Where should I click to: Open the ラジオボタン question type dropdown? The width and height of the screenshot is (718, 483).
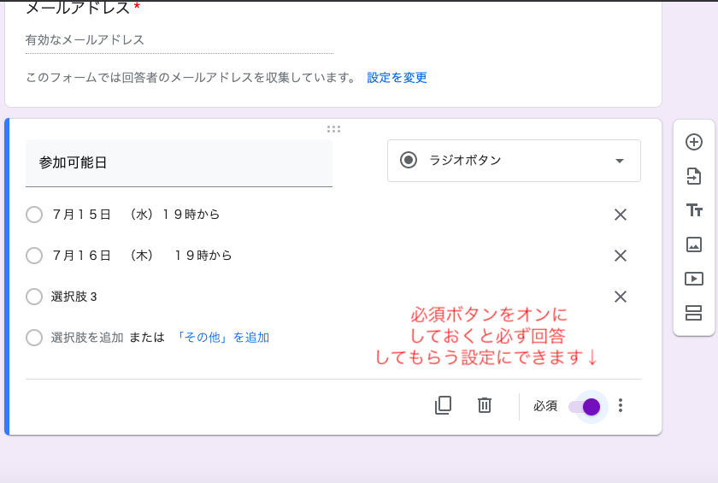coord(514,161)
